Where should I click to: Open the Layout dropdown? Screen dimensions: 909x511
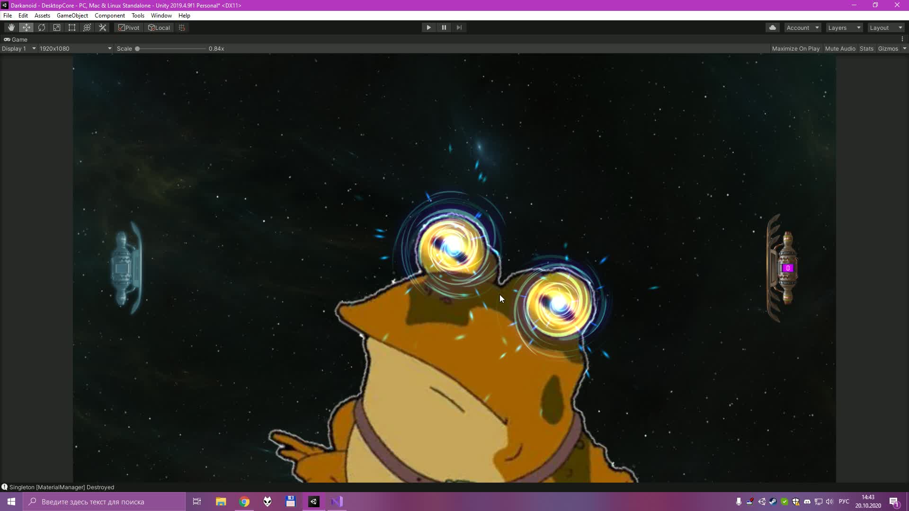[884, 27]
